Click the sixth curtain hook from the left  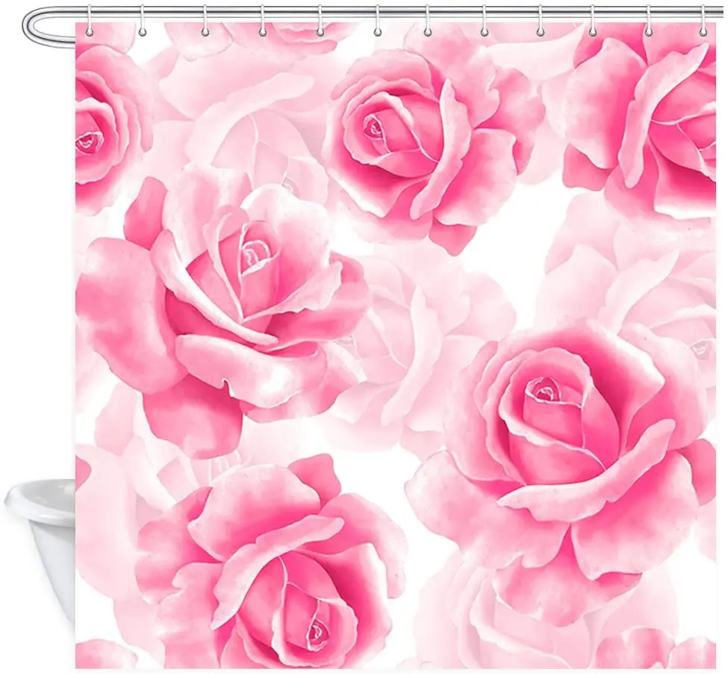[x=377, y=29]
